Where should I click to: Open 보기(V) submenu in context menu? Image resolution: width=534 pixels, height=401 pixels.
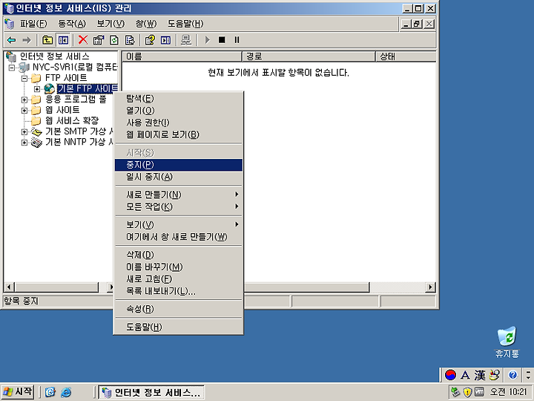click(179, 225)
